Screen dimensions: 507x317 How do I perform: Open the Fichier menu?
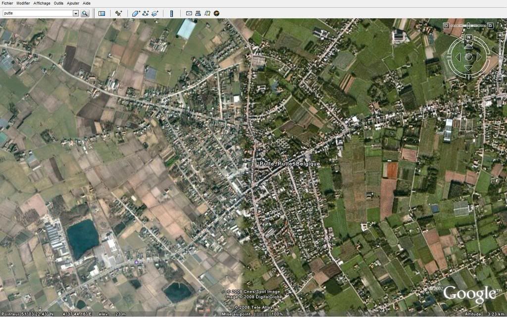tap(7, 3)
